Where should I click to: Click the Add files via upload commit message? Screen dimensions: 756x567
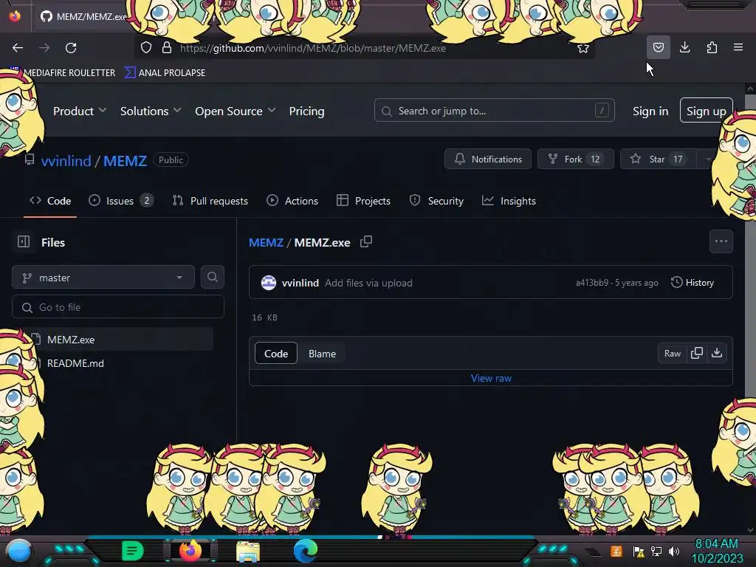(368, 283)
